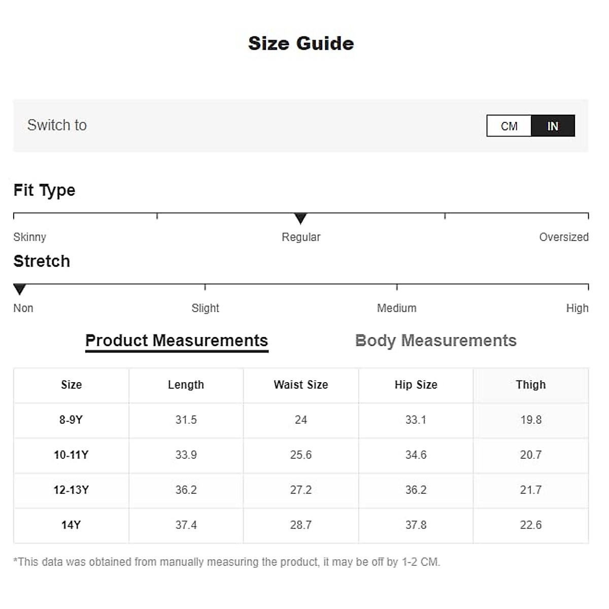The width and height of the screenshot is (609, 609).
Task: Click the Oversized fit label
Action: pos(563,237)
